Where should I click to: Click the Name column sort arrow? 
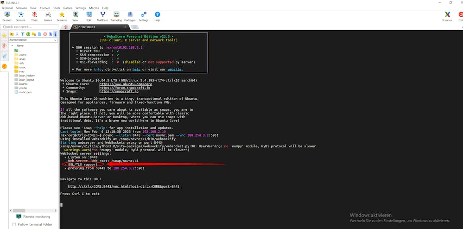point(12,46)
